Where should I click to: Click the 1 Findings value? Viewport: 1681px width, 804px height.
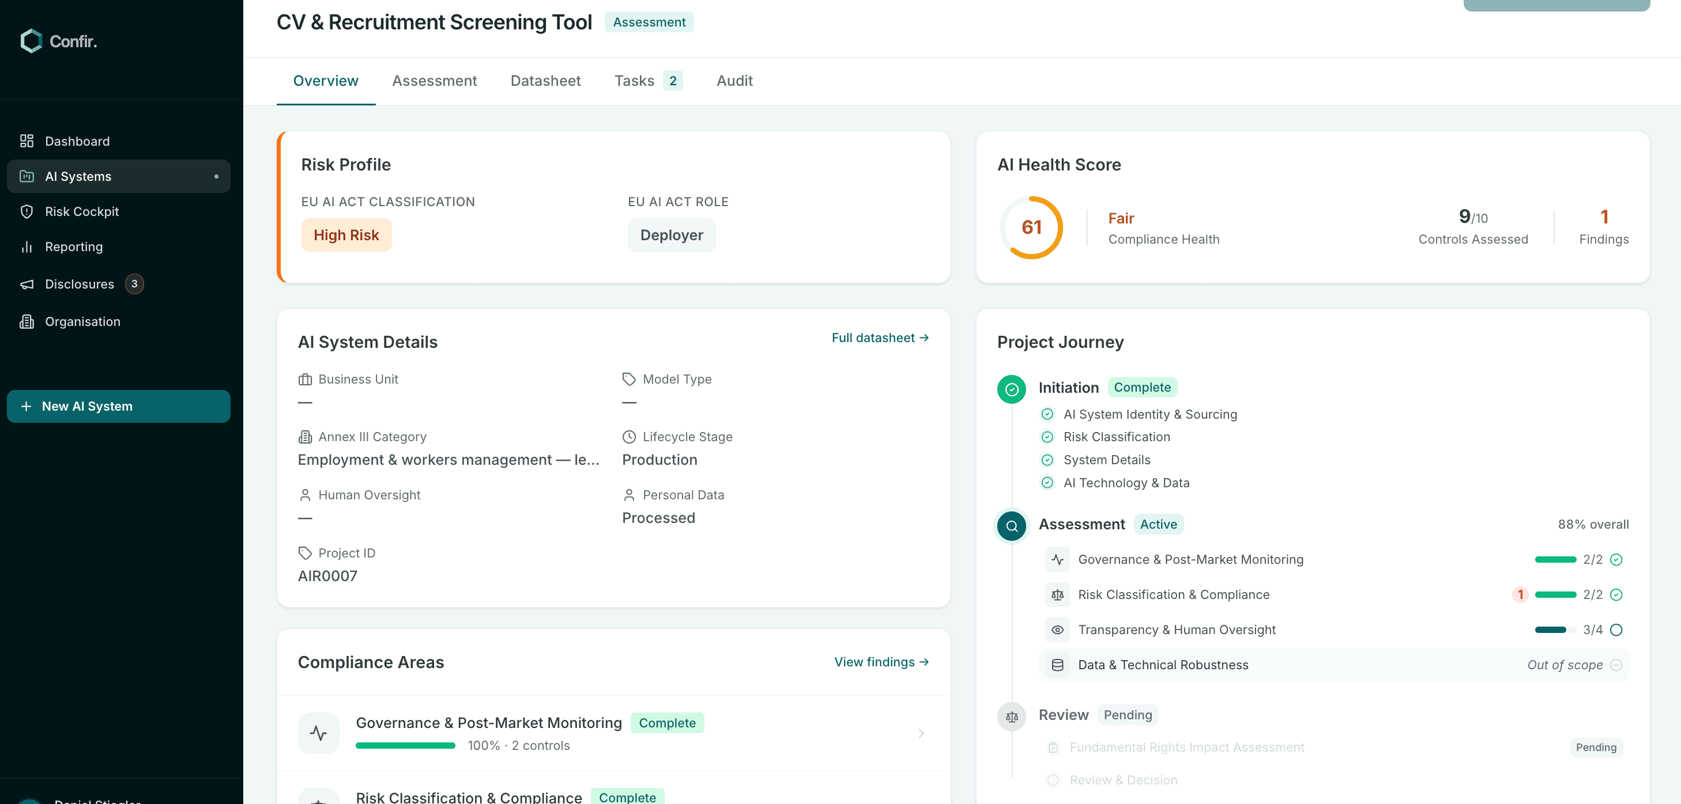point(1604,216)
